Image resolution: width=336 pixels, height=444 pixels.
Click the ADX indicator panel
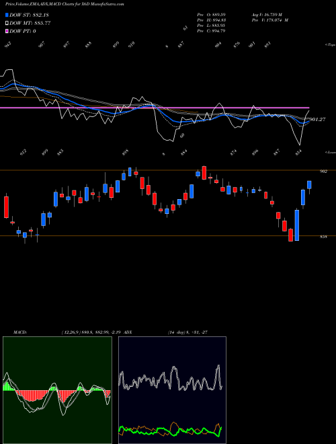pos(172,390)
